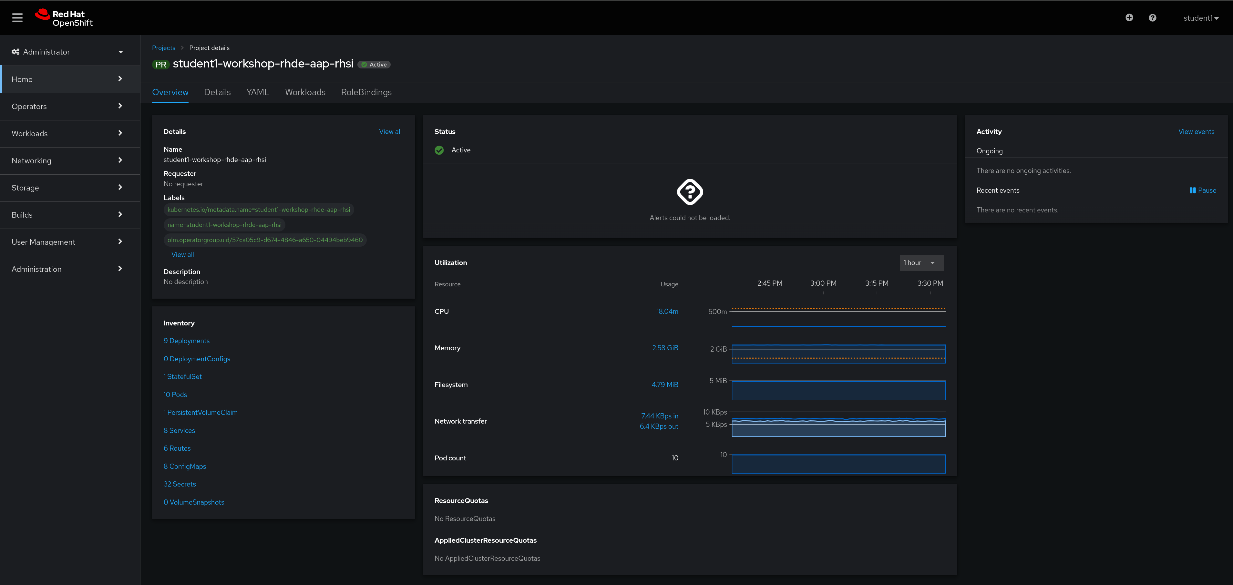The image size is (1233, 585).
Task: Select the Overview tab
Action: pyautogui.click(x=170, y=92)
